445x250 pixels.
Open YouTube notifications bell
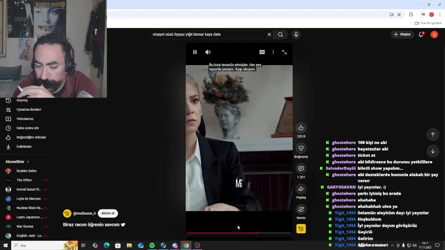tap(421, 34)
